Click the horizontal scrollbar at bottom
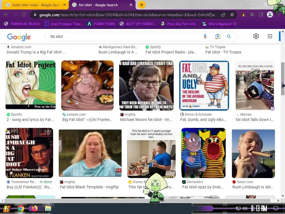This screenshot has height=214, width=285. click(137, 201)
